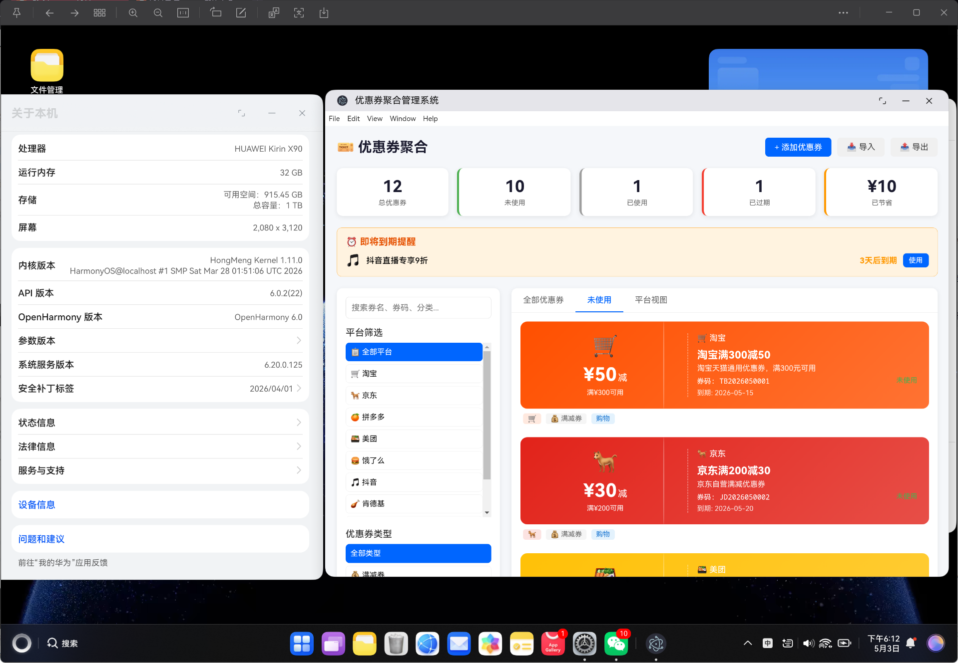Open the 问题和建议 link

[41, 539]
